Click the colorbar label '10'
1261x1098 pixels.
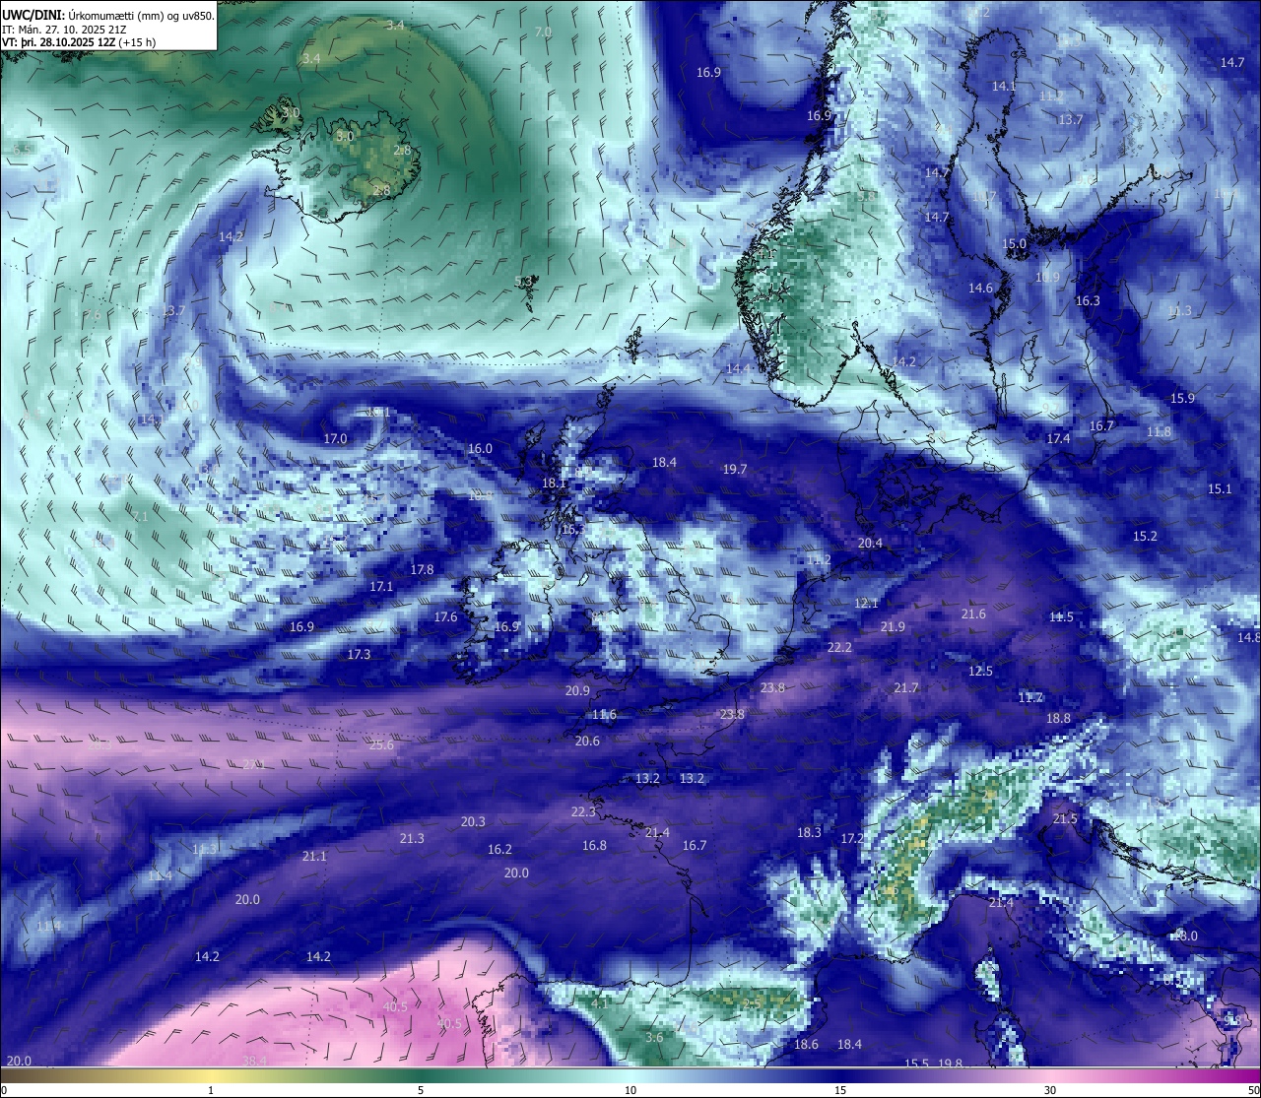630,1090
